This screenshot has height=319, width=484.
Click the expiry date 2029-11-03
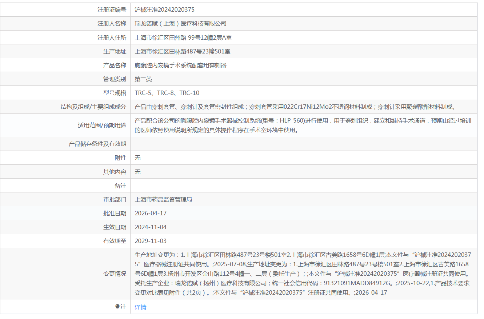click(151, 241)
